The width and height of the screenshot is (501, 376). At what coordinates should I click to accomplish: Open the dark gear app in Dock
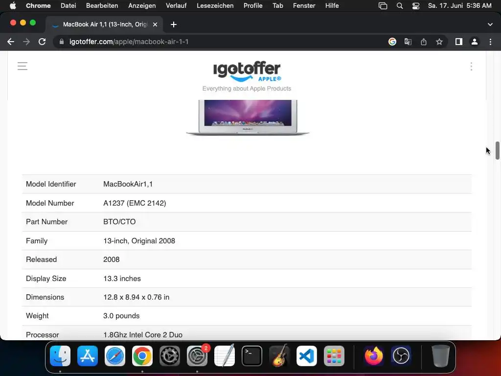click(x=170, y=356)
